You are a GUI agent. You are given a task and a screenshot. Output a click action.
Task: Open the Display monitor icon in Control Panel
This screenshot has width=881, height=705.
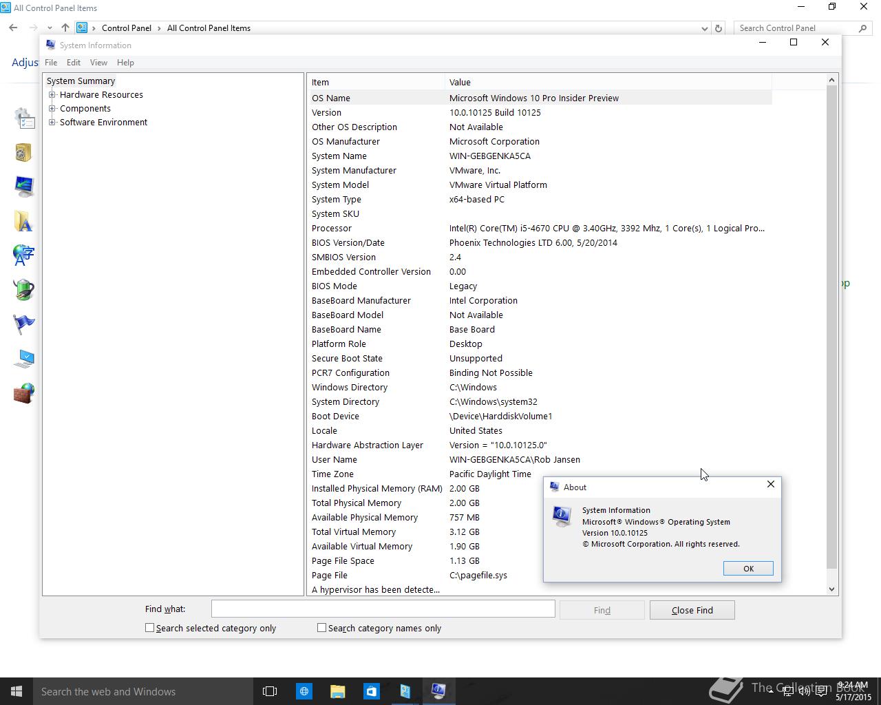(x=24, y=187)
